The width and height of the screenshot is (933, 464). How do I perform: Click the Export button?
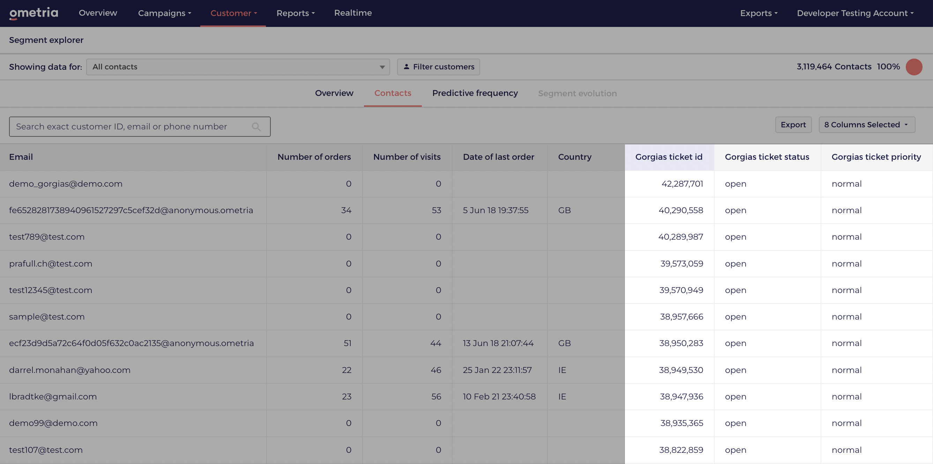(793, 125)
